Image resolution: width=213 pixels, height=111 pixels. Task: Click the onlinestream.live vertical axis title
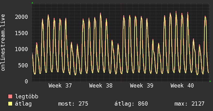coord(3,43)
